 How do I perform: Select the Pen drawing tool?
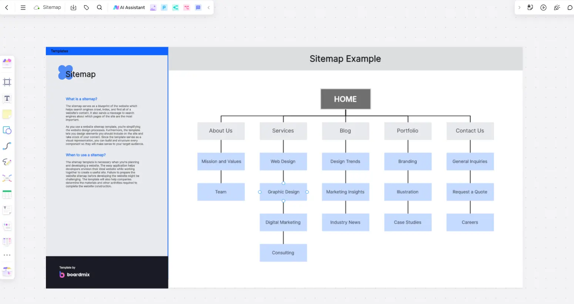pyautogui.click(x=7, y=162)
